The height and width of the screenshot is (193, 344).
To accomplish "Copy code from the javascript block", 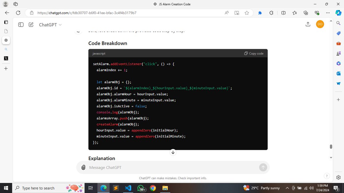I will click(254, 53).
